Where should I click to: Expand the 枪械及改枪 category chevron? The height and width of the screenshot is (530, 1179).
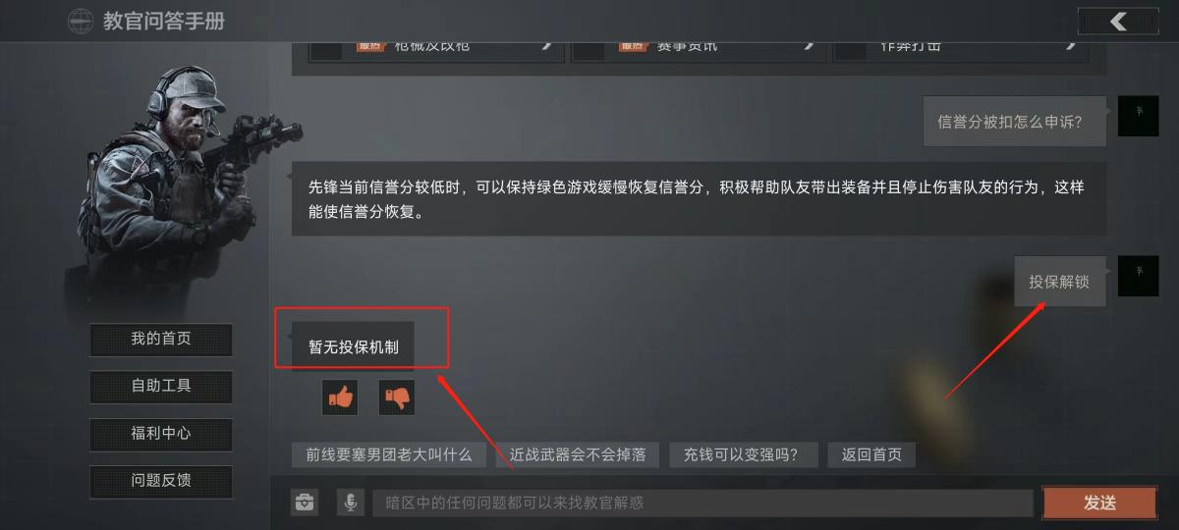click(546, 45)
